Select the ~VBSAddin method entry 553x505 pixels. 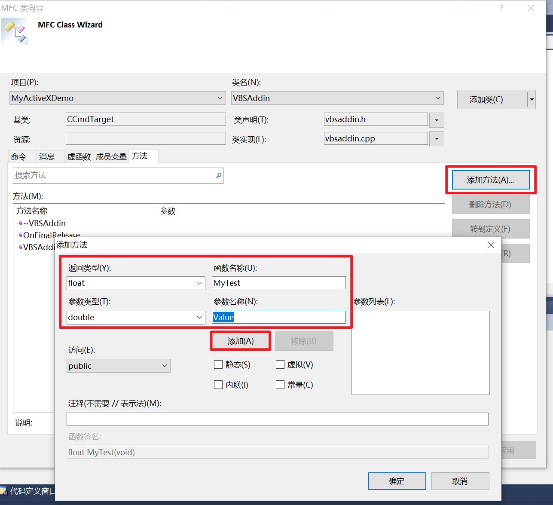(44, 223)
